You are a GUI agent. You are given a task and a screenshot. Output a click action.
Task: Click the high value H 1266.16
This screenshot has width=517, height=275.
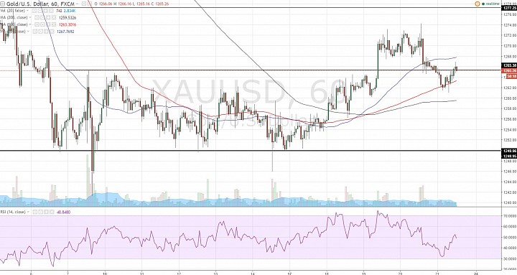122,4
